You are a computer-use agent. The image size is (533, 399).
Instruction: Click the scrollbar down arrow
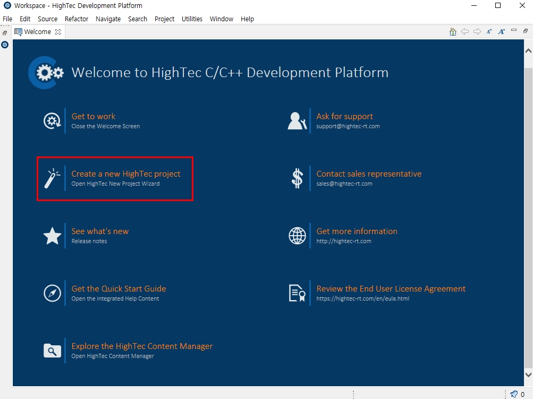tap(528, 375)
